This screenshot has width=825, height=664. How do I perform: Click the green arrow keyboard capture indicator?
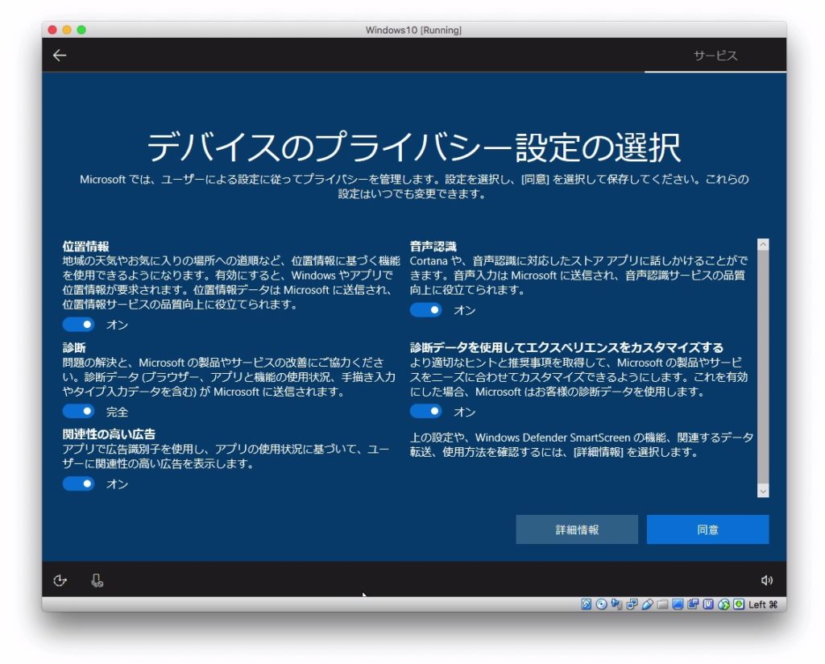point(739,604)
